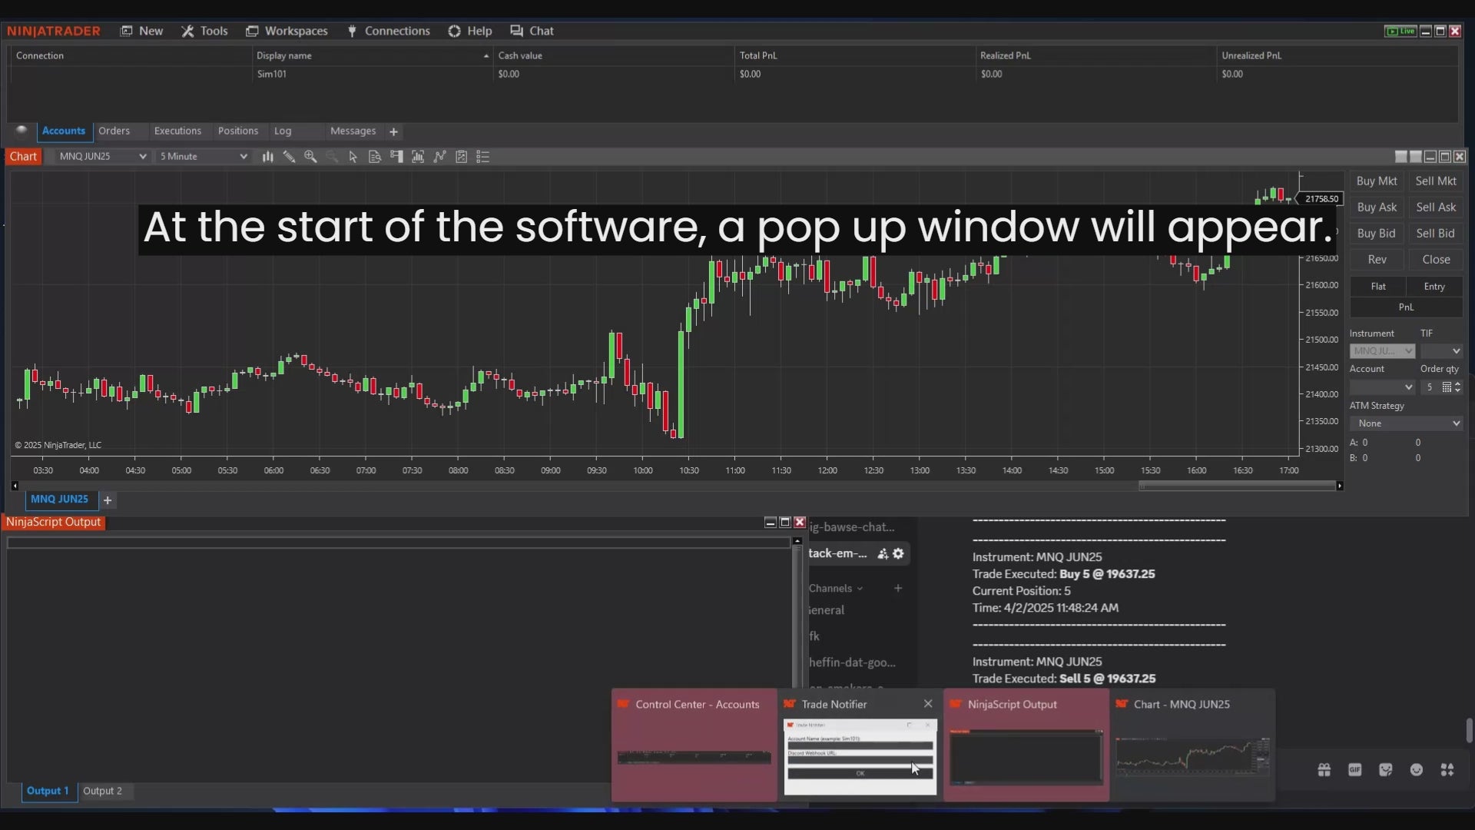Sort by Display name column arrow
The height and width of the screenshot is (830, 1475).
pyautogui.click(x=486, y=56)
